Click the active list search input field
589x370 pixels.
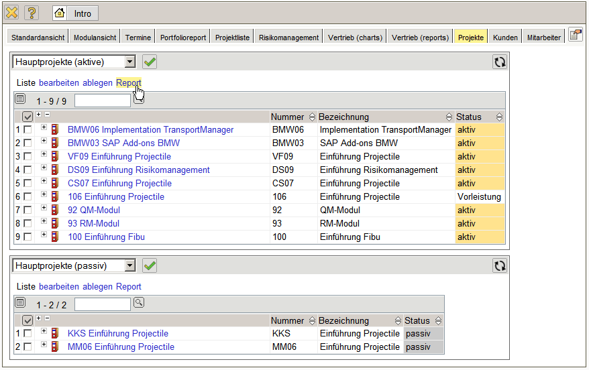point(103,101)
